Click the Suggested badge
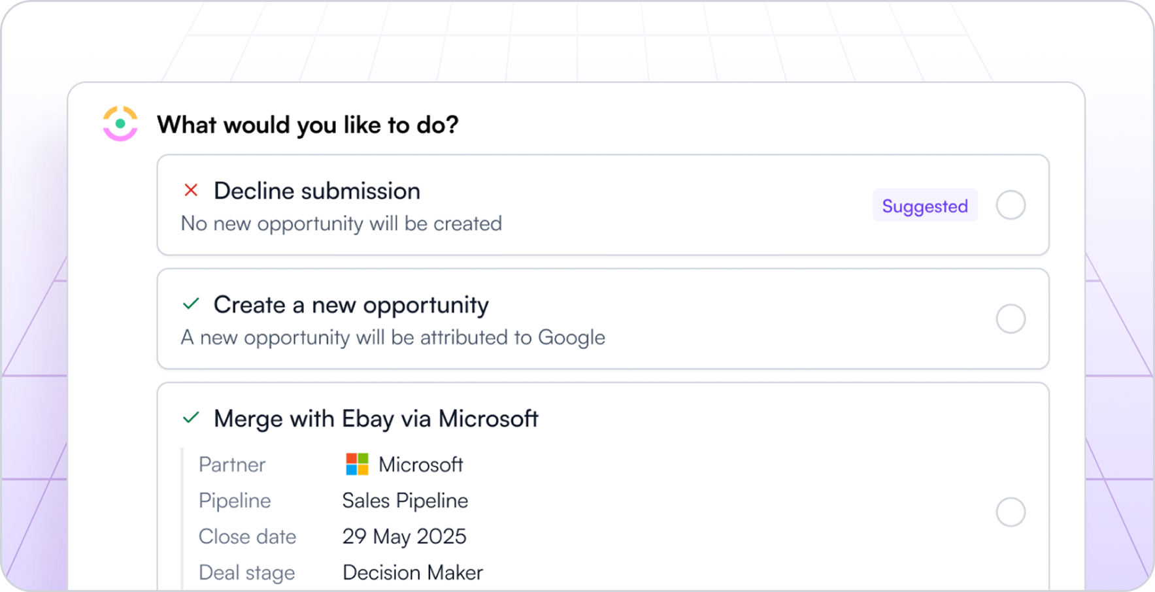This screenshot has width=1155, height=592. [924, 206]
